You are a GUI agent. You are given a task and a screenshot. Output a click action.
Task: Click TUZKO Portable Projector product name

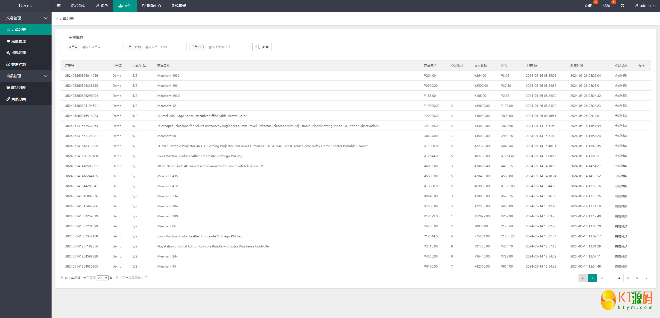pos(262,146)
